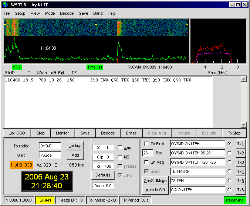Click the 73 TEH message field
Viewport: 250px width, 206px height.
tap(198, 181)
